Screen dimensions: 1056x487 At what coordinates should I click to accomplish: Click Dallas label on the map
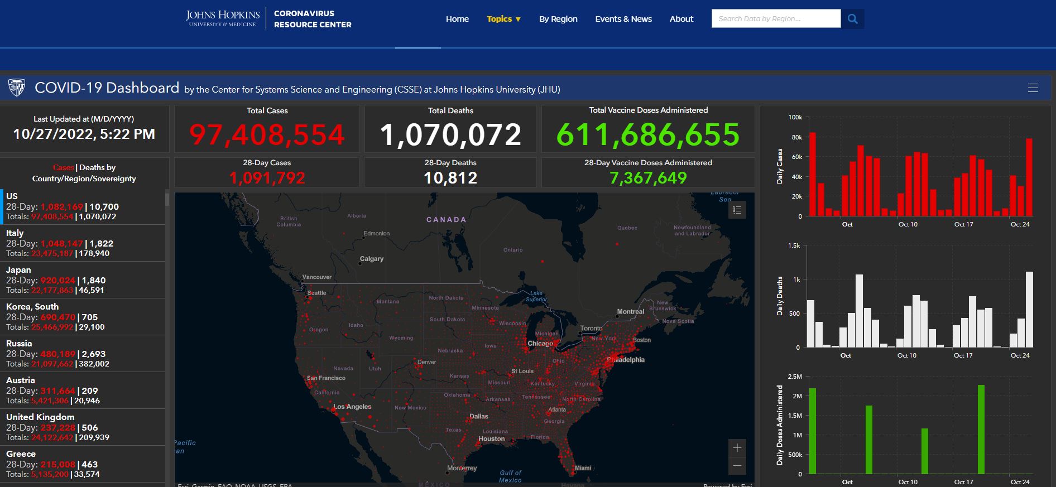[479, 416]
